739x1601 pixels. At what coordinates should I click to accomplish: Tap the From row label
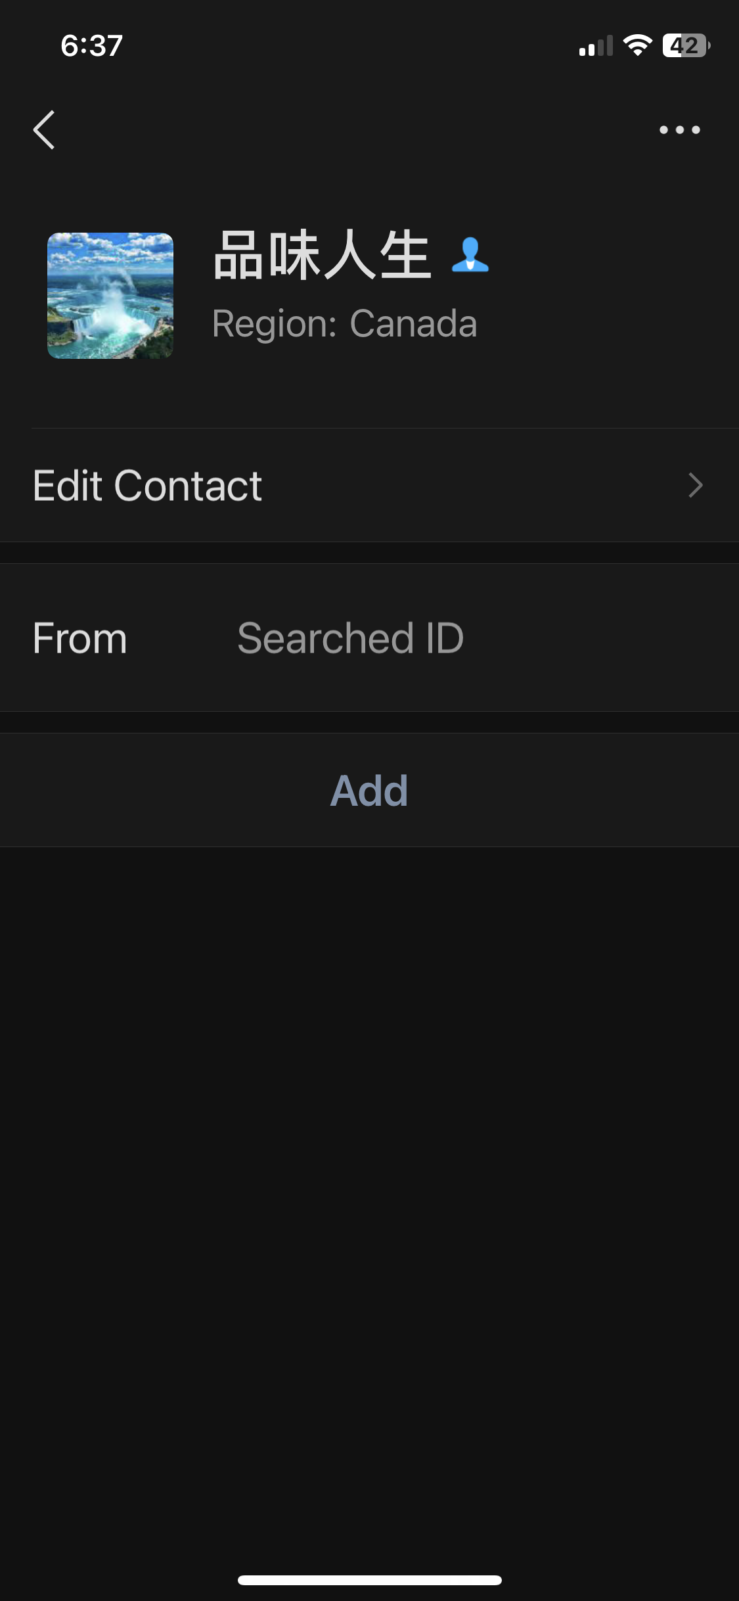[x=80, y=638]
